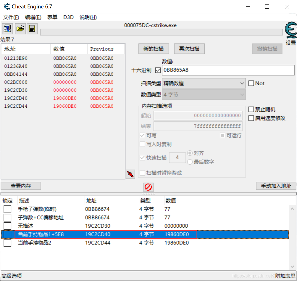
Task: Click the 结束 stop address field
Action: [x=198, y=126]
